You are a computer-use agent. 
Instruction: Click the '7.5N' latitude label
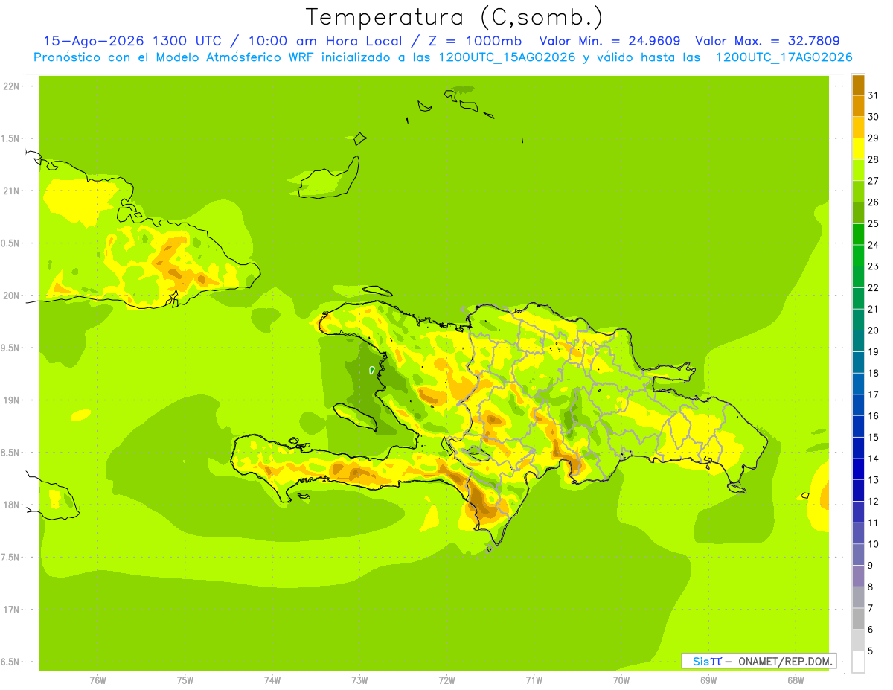pyautogui.click(x=10, y=558)
